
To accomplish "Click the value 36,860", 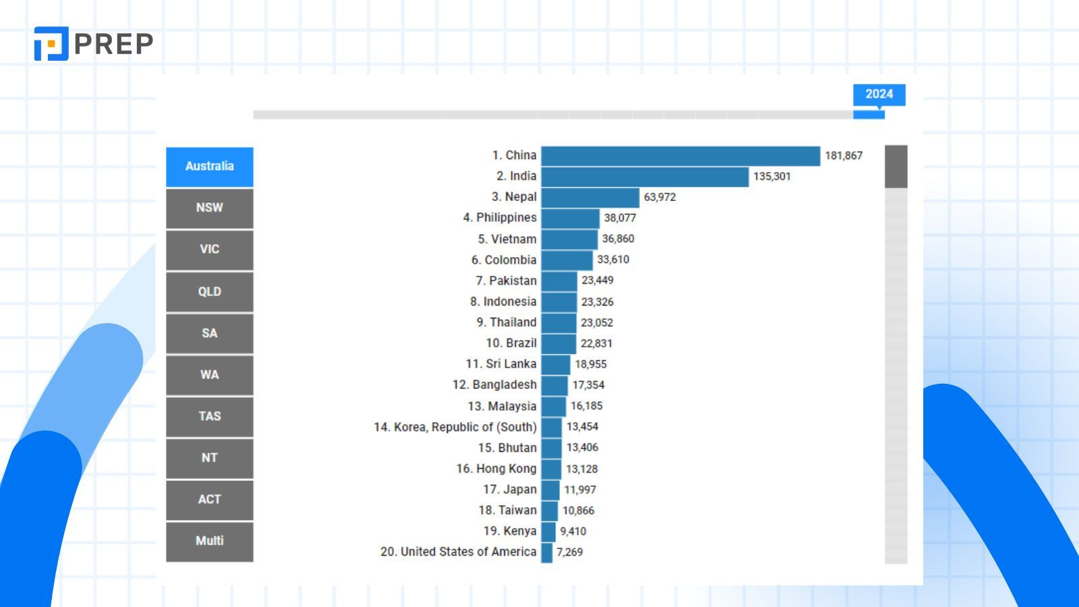I will (x=618, y=239).
